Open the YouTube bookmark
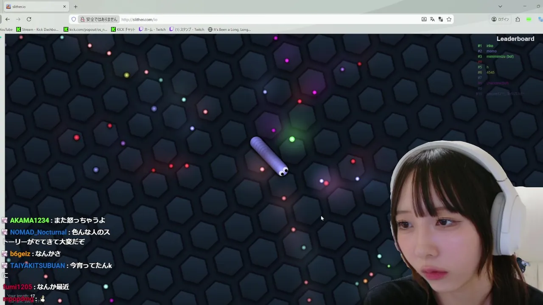 pyautogui.click(x=6, y=29)
